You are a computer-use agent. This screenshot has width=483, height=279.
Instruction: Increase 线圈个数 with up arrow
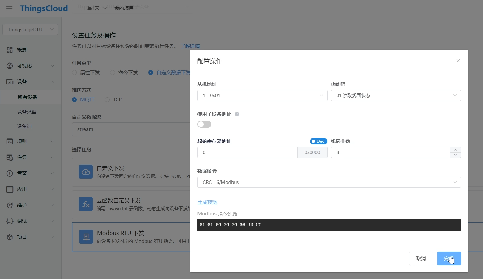coord(456,150)
